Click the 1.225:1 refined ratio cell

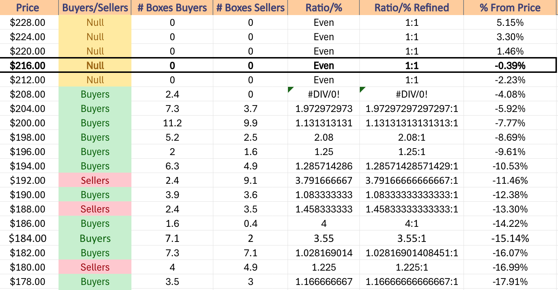[x=412, y=267]
